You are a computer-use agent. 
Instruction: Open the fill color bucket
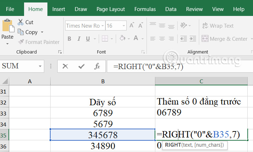pos(123,39)
